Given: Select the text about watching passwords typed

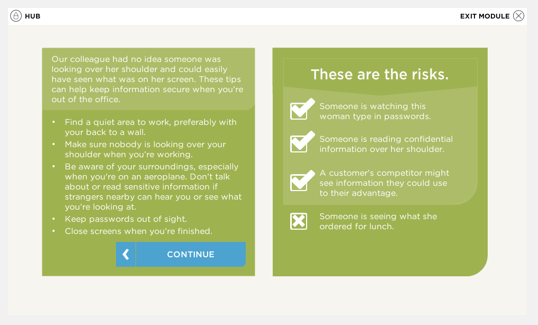Looking at the screenshot, I should (x=375, y=111).
